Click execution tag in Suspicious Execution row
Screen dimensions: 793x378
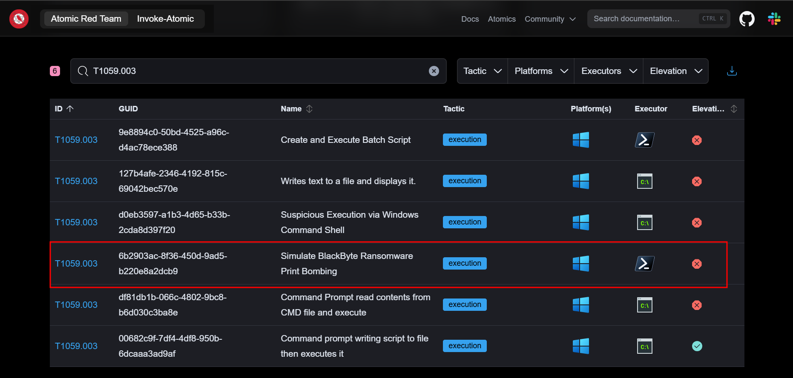[x=465, y=222]
